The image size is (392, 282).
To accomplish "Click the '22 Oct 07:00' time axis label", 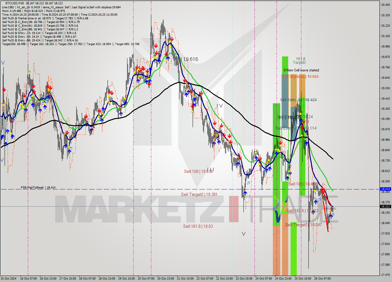I will point(205,279).
